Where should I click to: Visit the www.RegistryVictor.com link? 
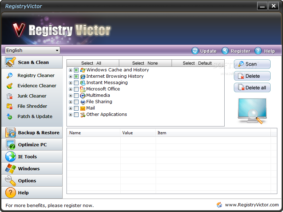(x=252, y=205)
